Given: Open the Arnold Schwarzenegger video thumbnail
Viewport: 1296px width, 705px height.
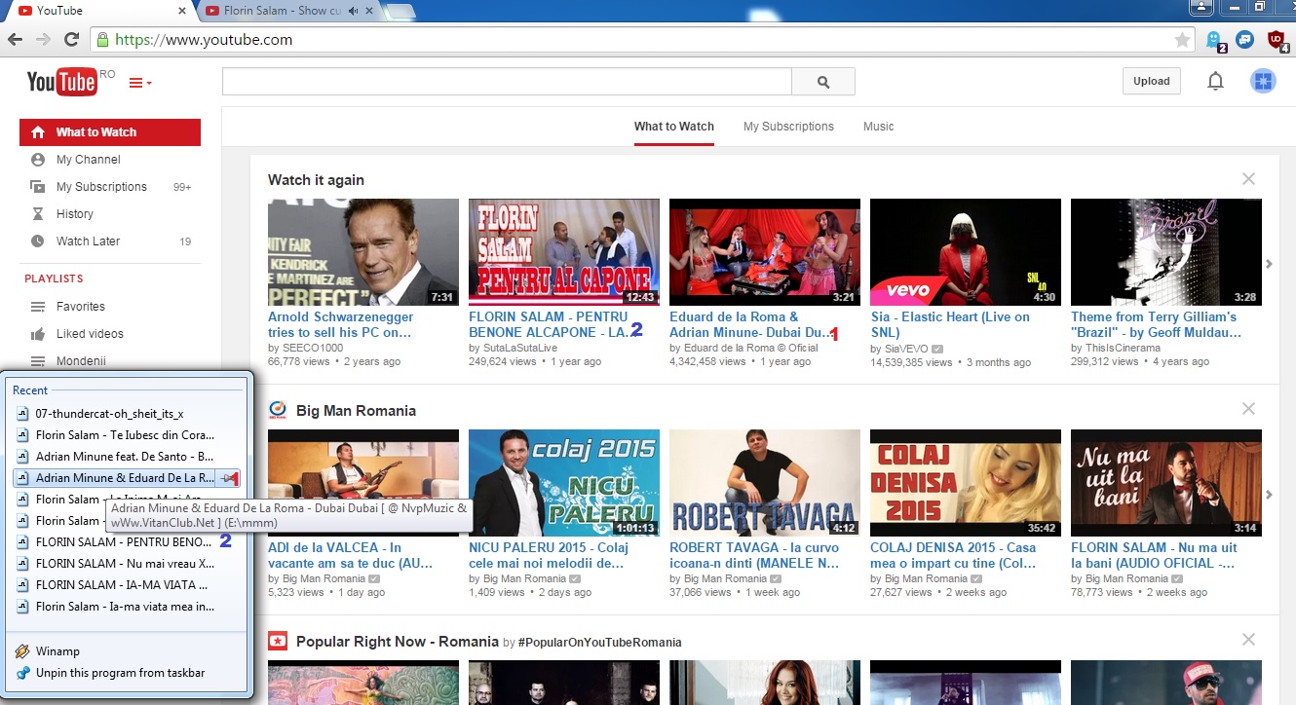Looking at the screenshot, I should tap(363, 252).
